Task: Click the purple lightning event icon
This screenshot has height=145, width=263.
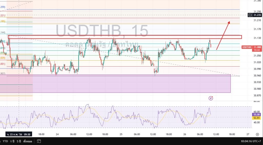Action: 211,98
